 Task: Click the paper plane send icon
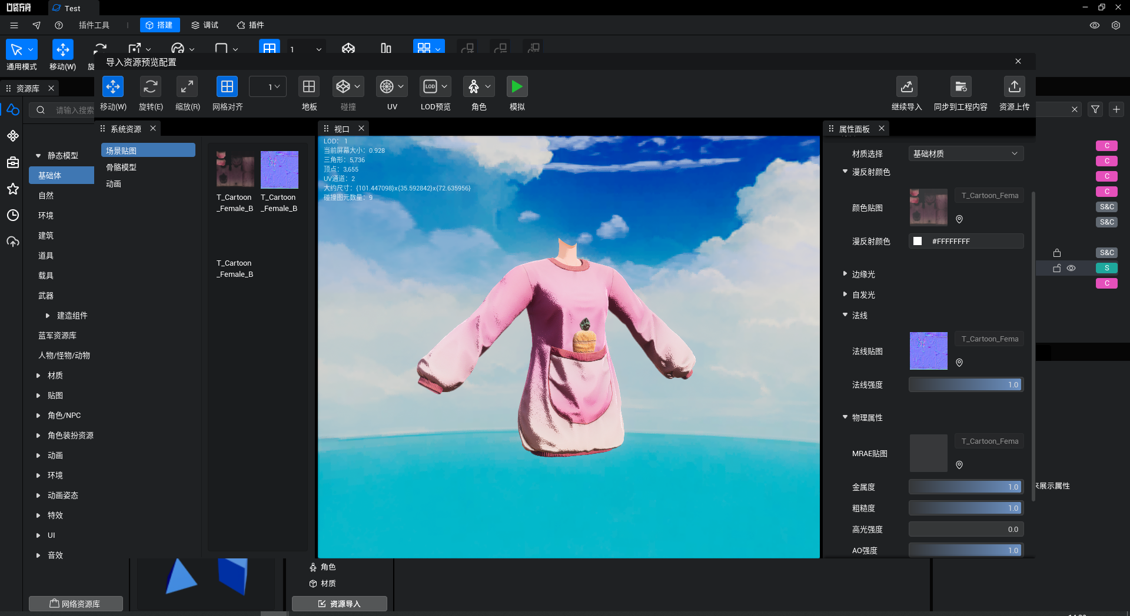pyautogui.click(x=36, y=25)
